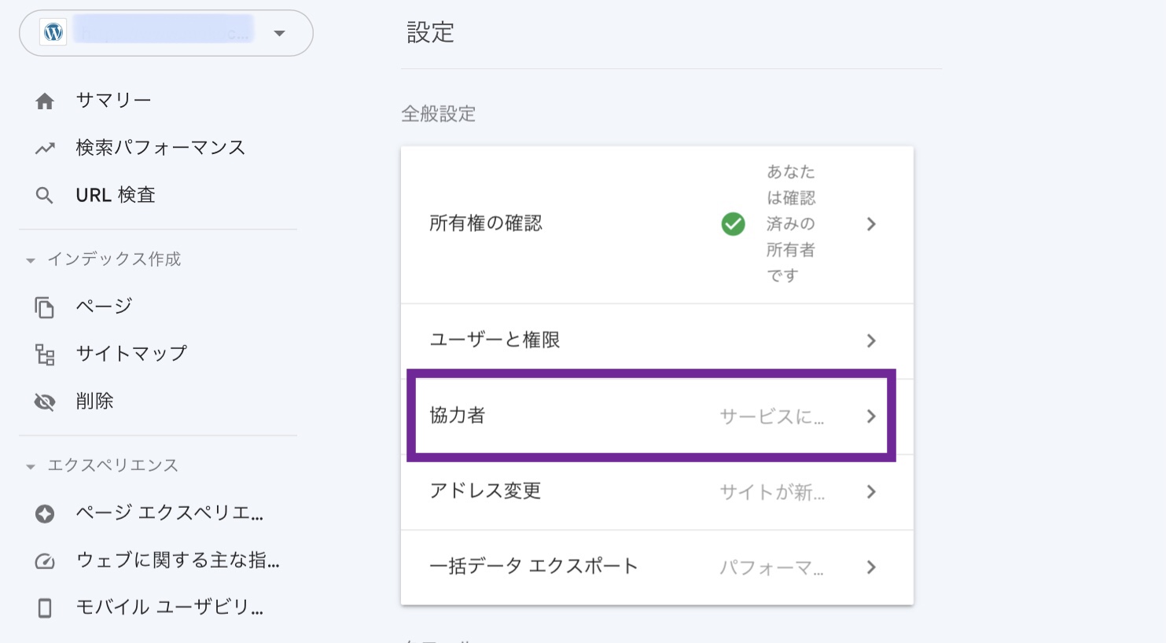This screenshot has width=1166, height=643.
Task: Click the home icon beside サマリー
Action: pos(45,101)
